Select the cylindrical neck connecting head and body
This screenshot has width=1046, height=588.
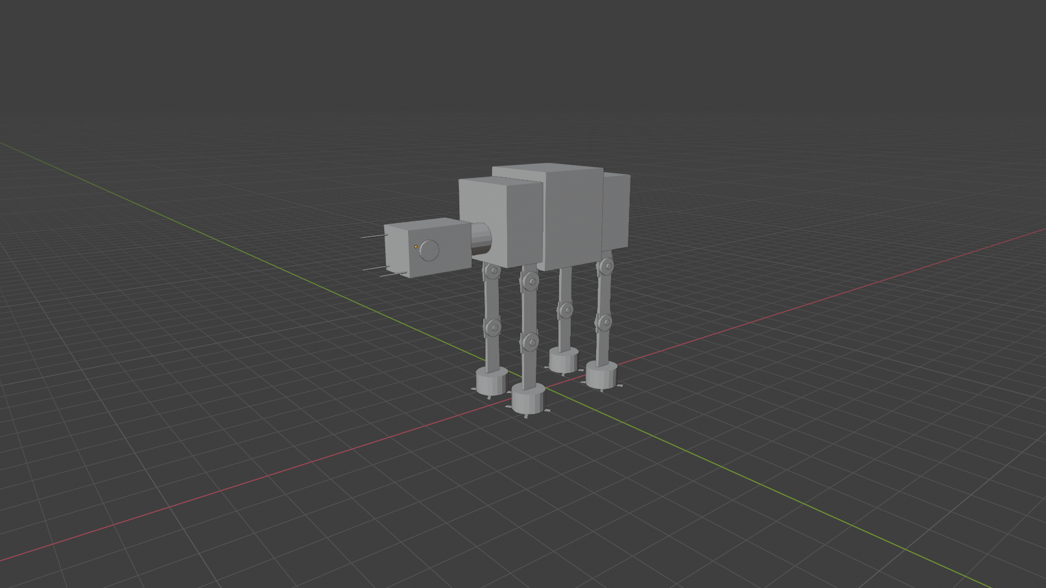pyautogui.click(x=481, y=238)
